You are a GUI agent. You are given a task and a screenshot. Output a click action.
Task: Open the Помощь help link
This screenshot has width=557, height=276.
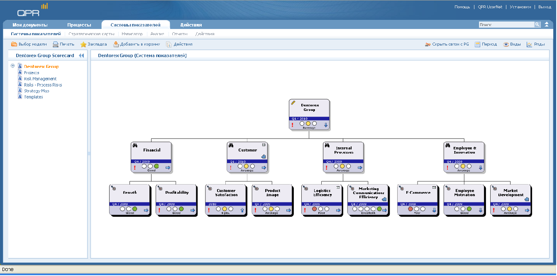tap(462, 7)
